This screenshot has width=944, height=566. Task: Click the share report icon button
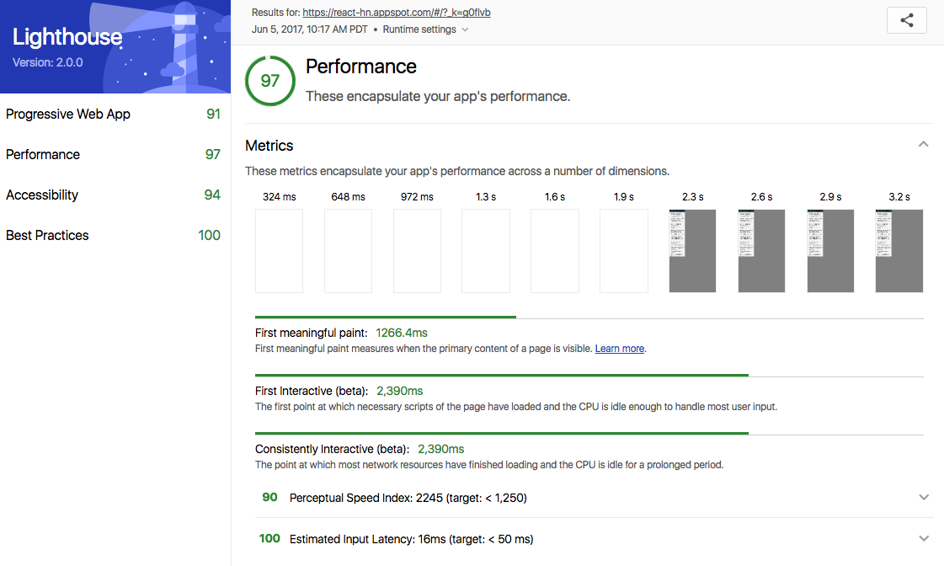tap(906, 21)
